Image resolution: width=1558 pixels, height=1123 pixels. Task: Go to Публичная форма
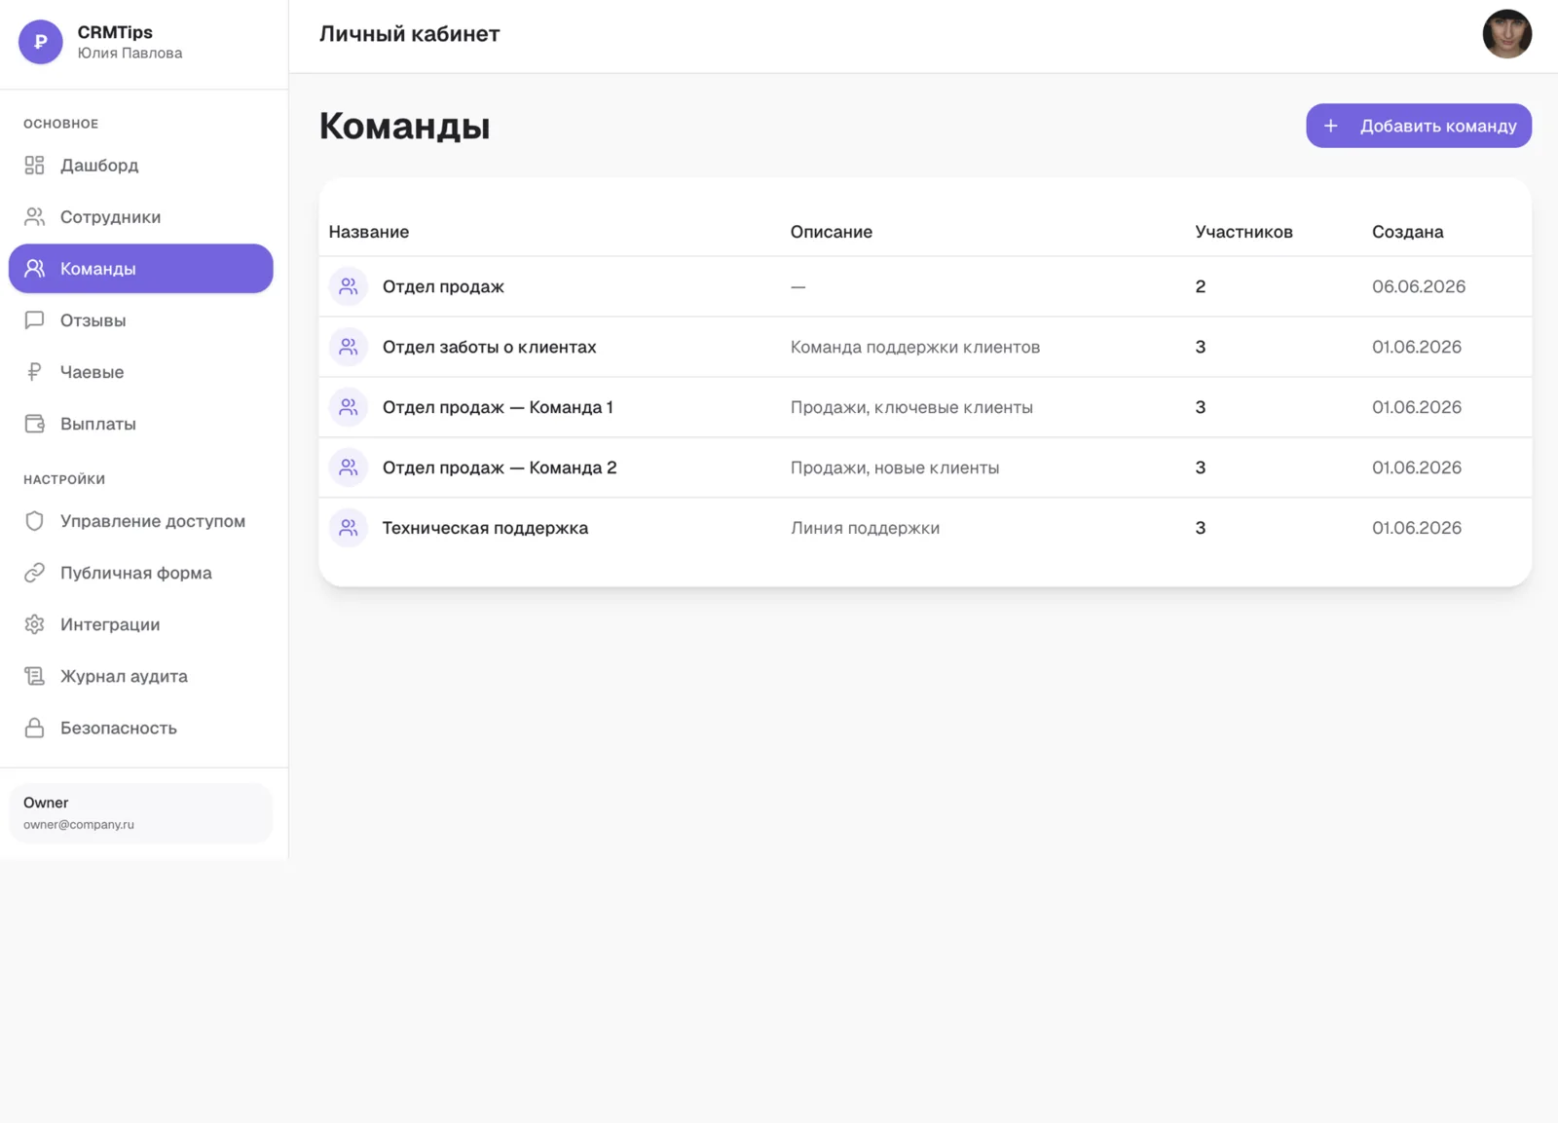141,573
